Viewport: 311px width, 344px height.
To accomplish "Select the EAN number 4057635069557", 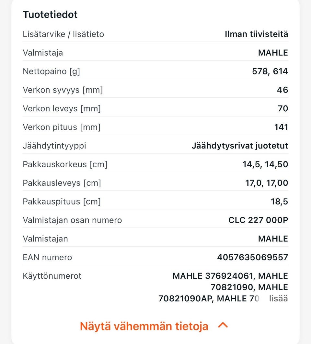I will coord(252,257).
